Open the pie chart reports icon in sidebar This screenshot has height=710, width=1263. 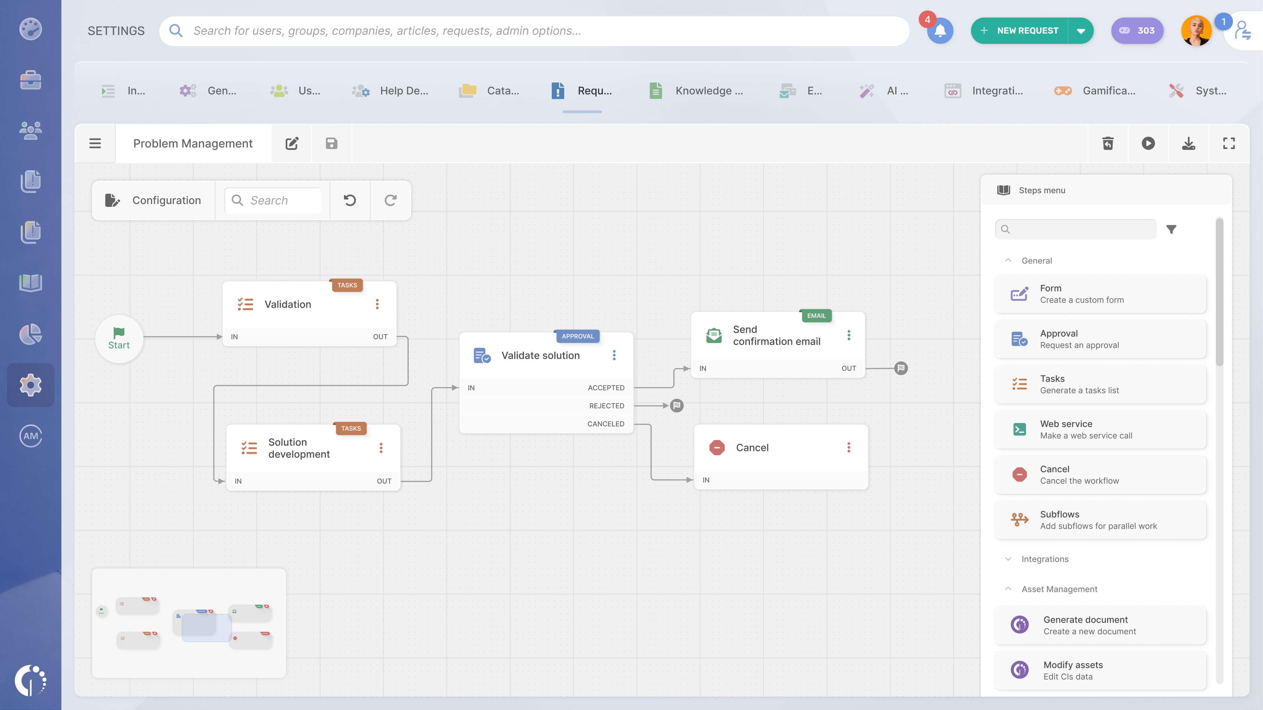coord(30,335)
